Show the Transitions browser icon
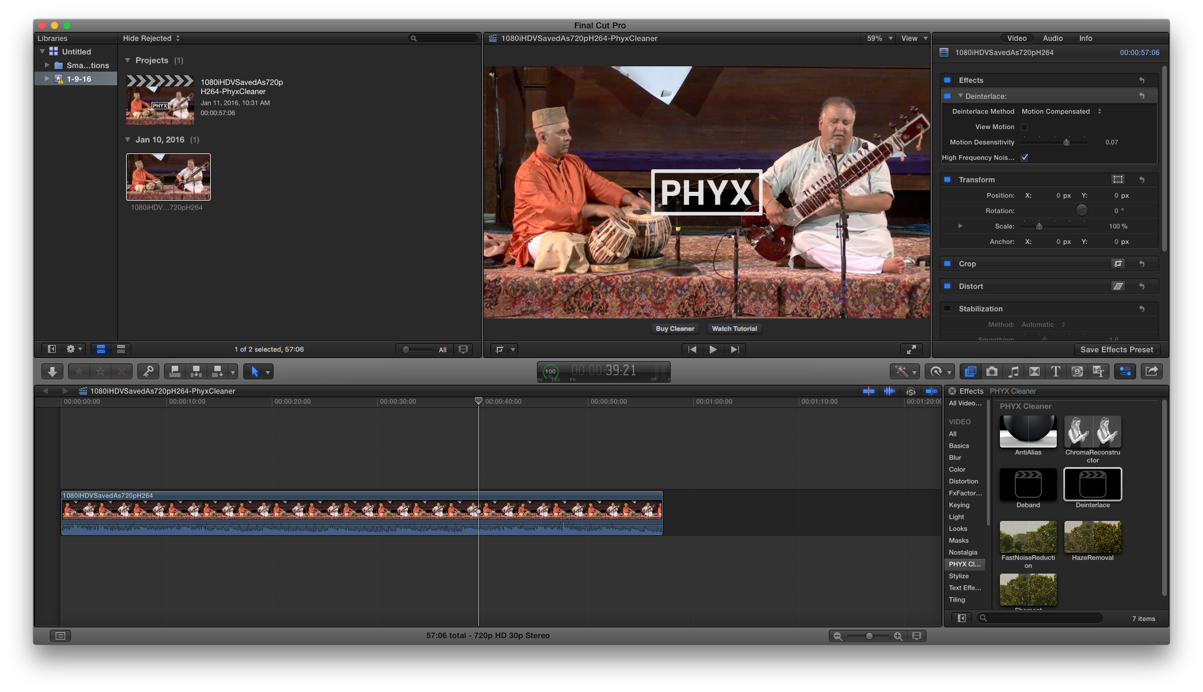Viewport: 1203px width, 692px height. pyautogui.click(x=1034, y=371)
